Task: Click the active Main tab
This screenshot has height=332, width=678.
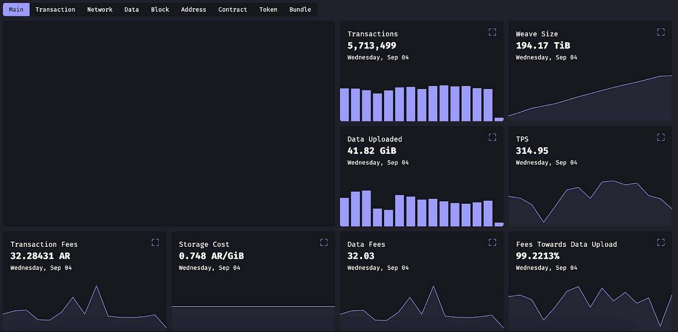Action: tap(16, 10)
